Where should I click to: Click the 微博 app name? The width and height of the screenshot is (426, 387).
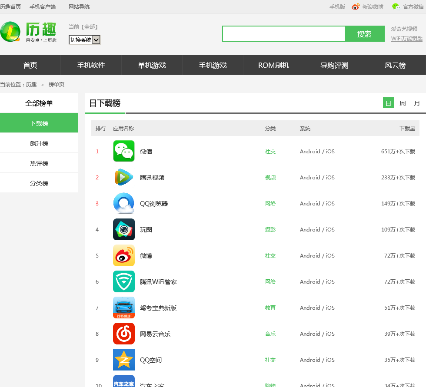pyautogui.click(x=146, y=256)
